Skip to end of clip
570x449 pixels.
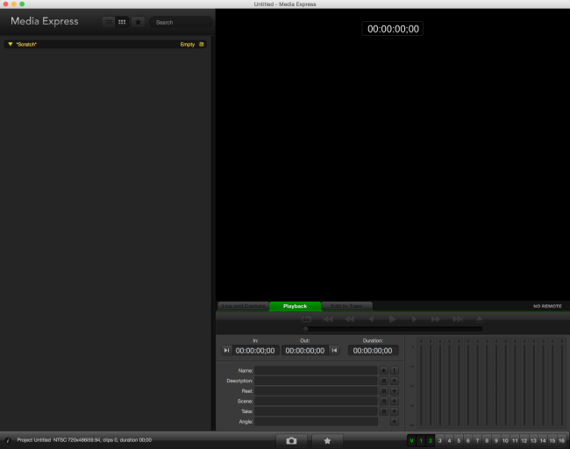click(457, 319)
